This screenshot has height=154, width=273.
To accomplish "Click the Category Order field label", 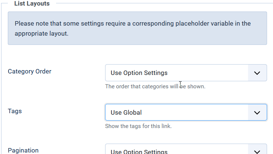I will [30, 71].
